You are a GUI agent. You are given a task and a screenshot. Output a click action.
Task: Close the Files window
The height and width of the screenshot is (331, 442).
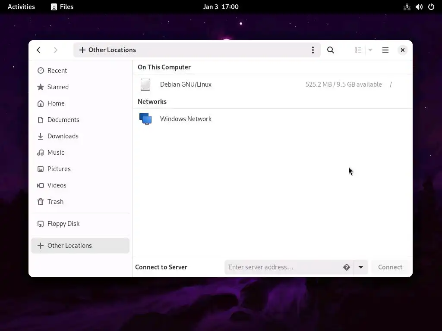[x=403, y=50]
